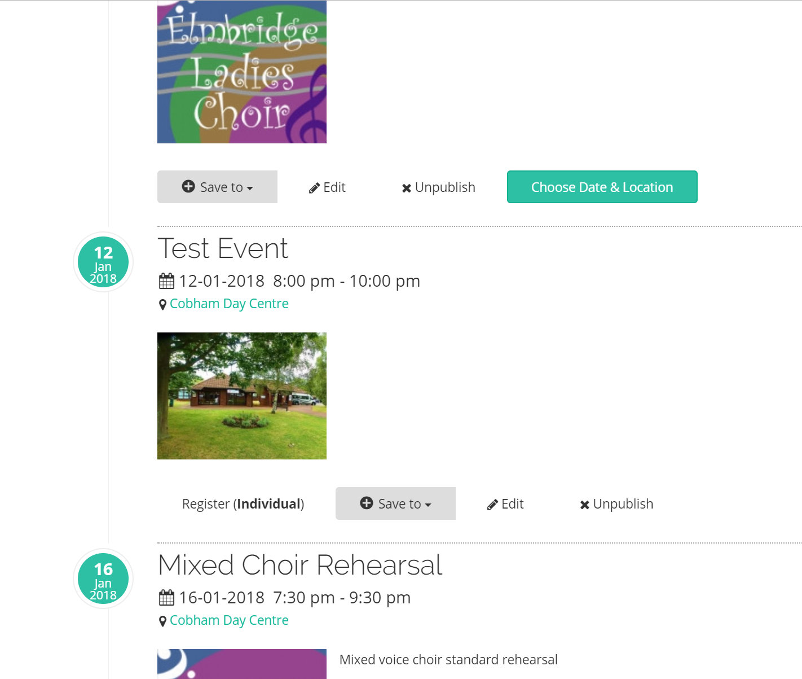Viewport: 802px width, 679px height.
Task: Open Cobham Day Centre link under Mixed Choir Rehearsal
Action: (x=229, y=620)
